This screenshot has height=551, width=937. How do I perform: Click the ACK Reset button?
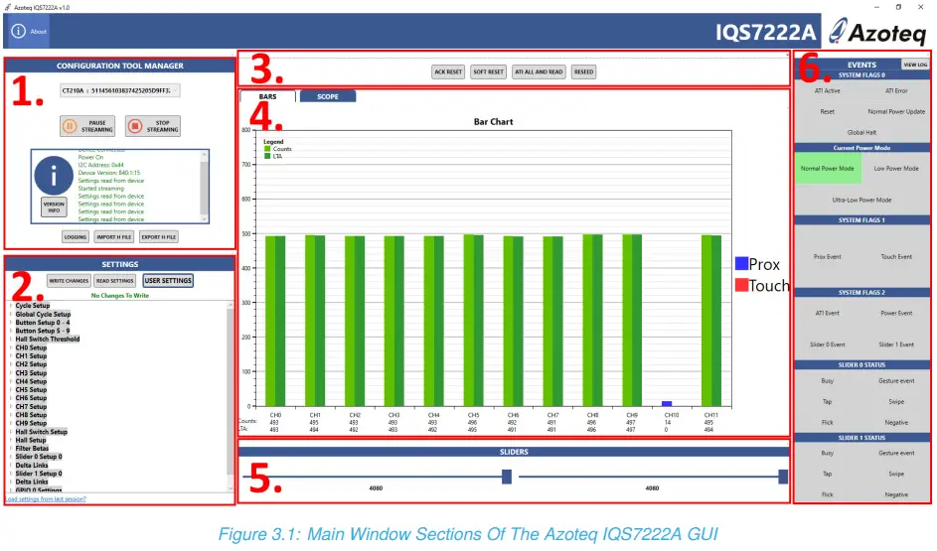[448, 71]
